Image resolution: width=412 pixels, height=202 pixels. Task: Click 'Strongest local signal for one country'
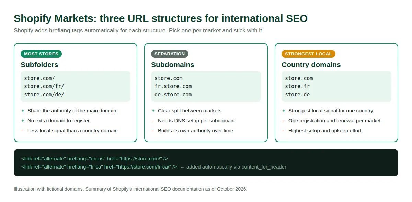pos(331,111)
